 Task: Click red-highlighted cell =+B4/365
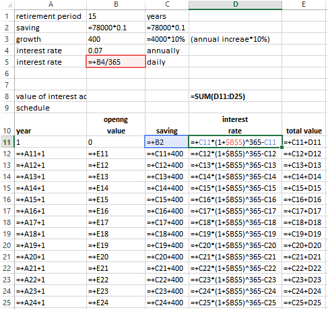click(116, 61)
